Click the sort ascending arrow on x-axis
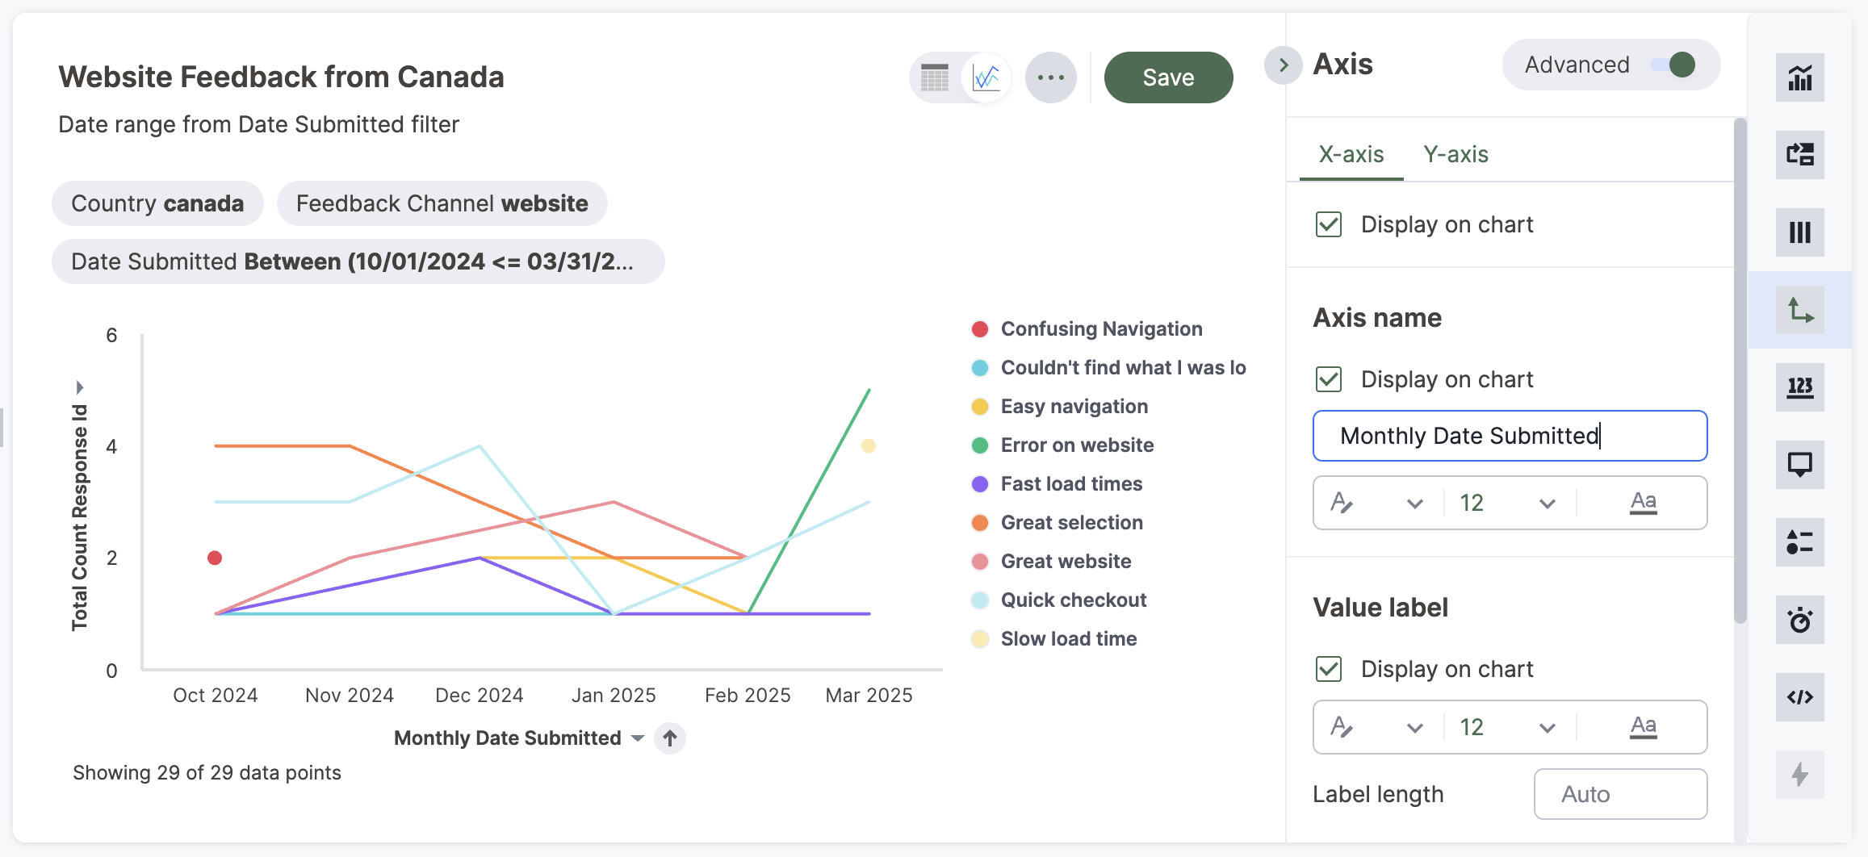This screenshot has width=1868, height=857. pos(670,738)
